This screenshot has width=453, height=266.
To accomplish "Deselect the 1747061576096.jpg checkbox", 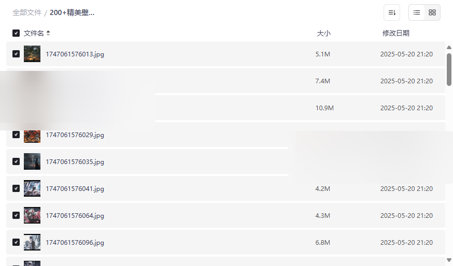I will click(x=16, y=242).
